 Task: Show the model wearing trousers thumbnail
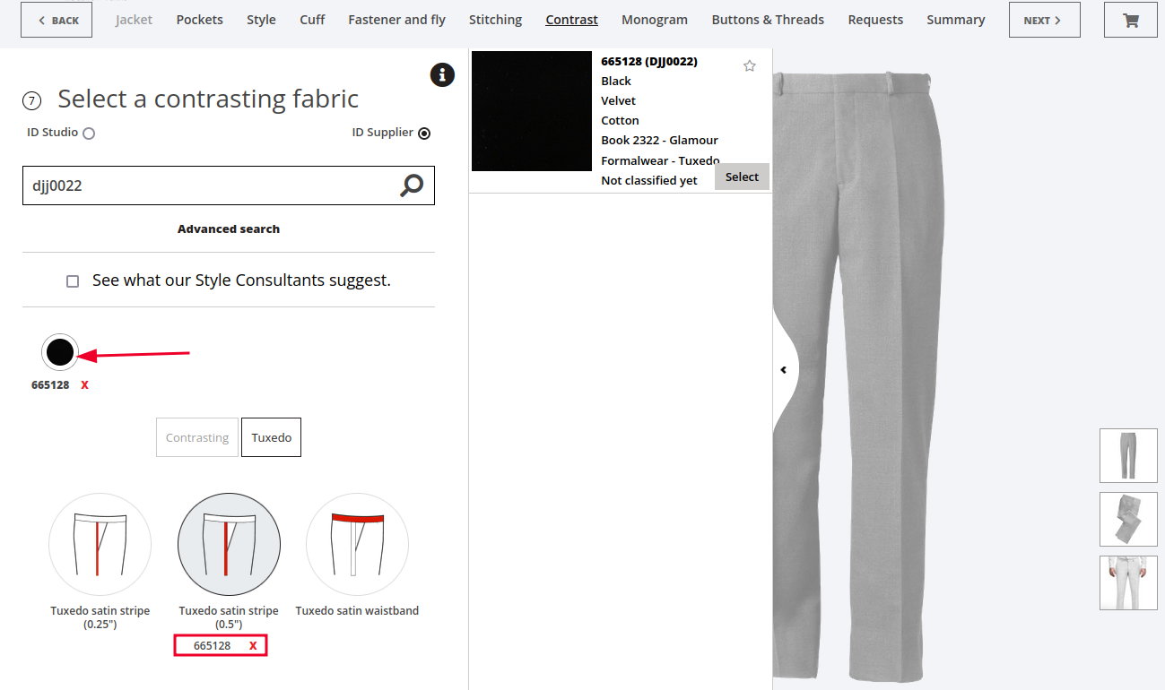coord(1128,582)
